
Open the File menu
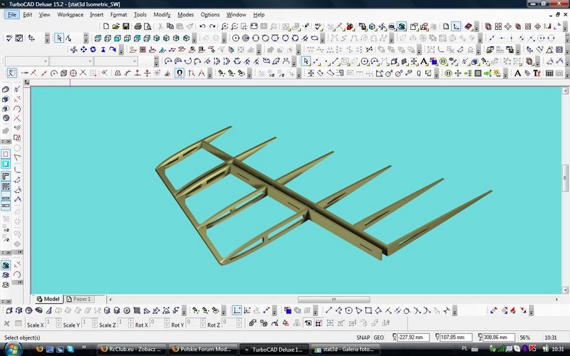click(12, 14)
